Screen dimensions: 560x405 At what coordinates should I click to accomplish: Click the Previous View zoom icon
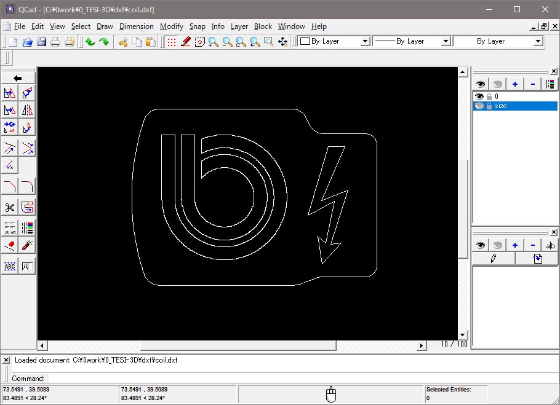255,42
